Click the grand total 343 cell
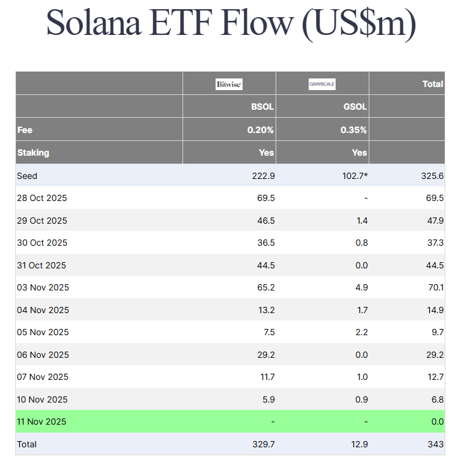Screen dimensions: 452x462 click(436, 444)
